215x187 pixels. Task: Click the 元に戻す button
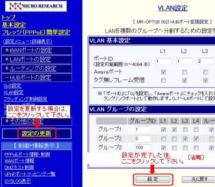199,180
